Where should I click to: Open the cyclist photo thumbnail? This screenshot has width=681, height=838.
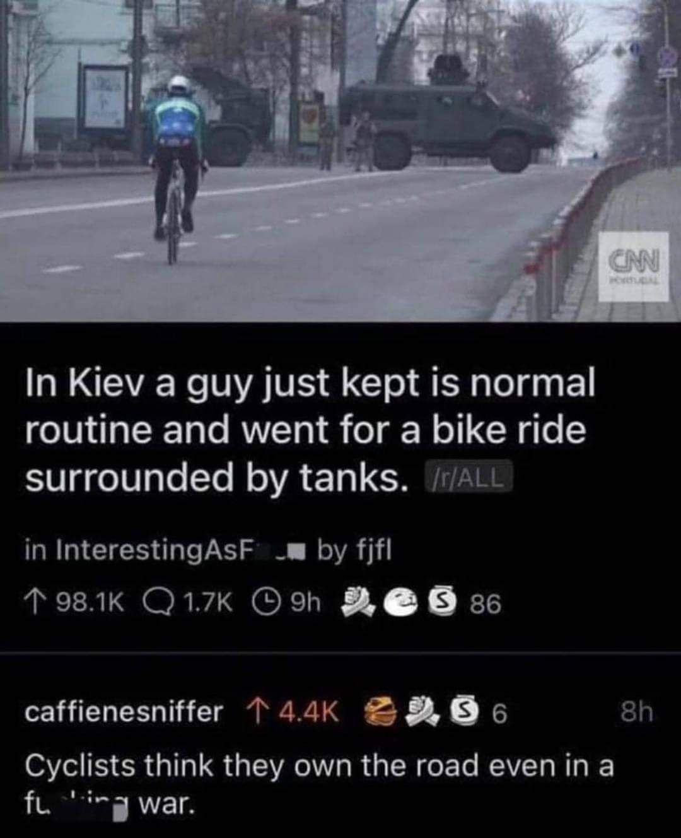pyautogui.click(x=340, y=160)
